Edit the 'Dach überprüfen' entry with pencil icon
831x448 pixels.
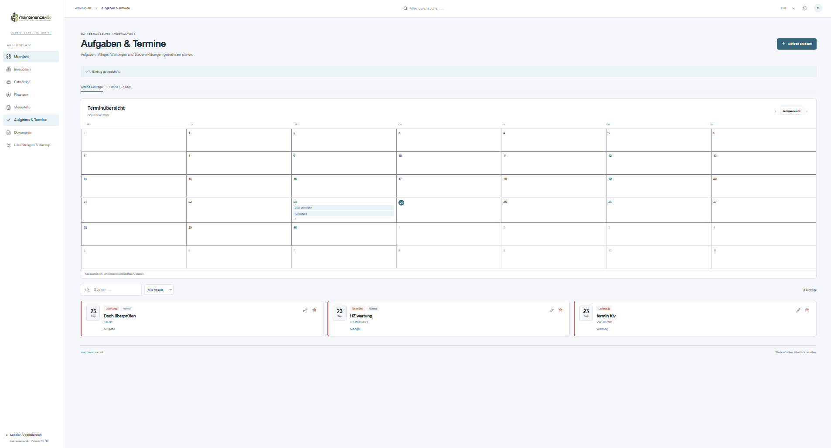click(305, 310)
